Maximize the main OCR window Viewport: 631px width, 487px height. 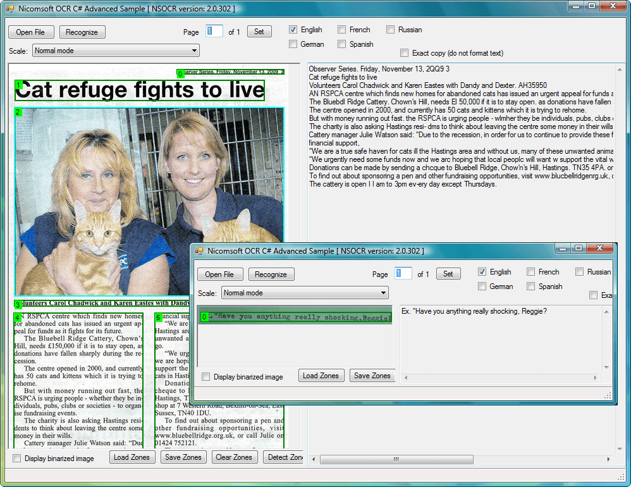[x=592, y=6]
